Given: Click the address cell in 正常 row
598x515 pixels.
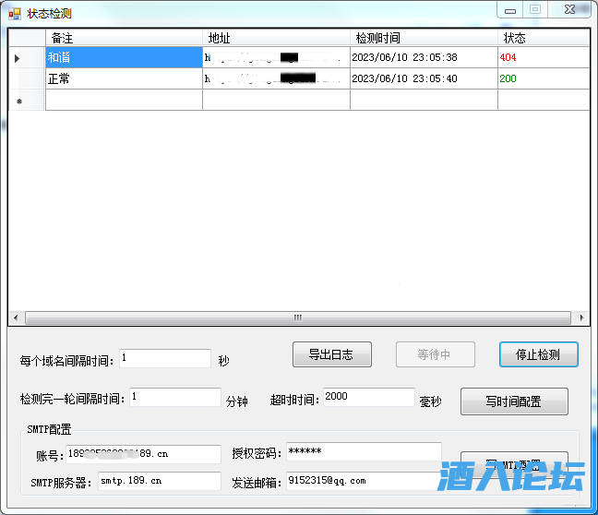Looking at the screenshot, I should (x=276, y=78).
